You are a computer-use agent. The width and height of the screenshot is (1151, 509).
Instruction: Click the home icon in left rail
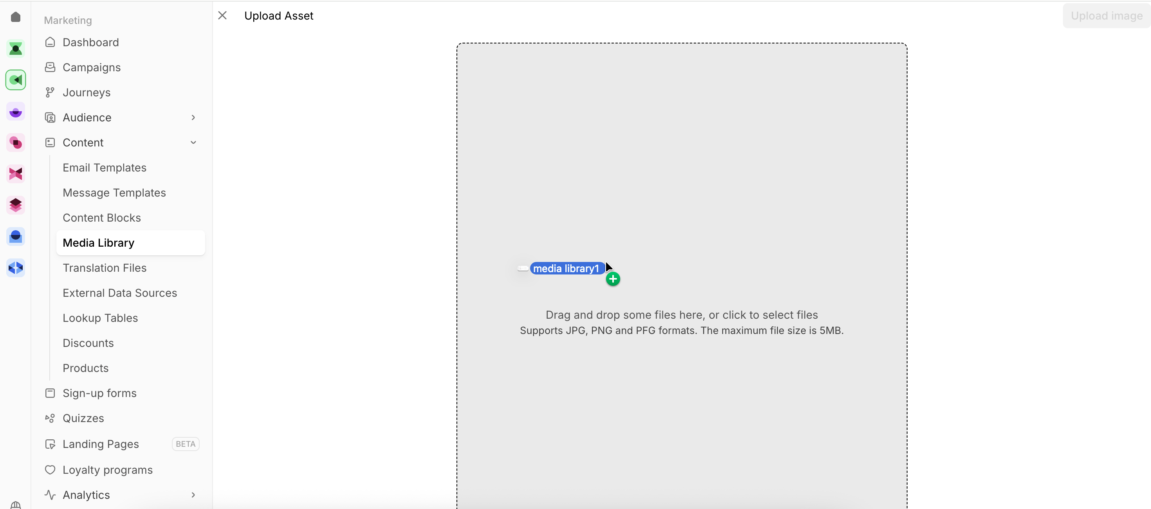click(16, 17)
